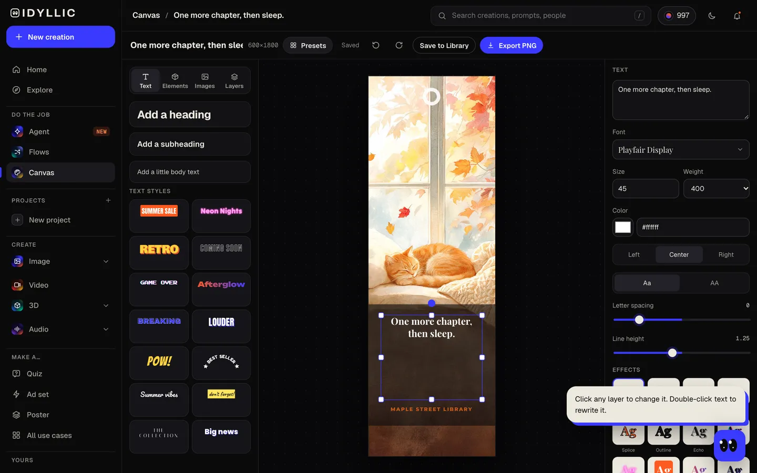Click the Letter spacing slider
The width and height of the screenshot is (757, 473).
(x=681, y=320)
